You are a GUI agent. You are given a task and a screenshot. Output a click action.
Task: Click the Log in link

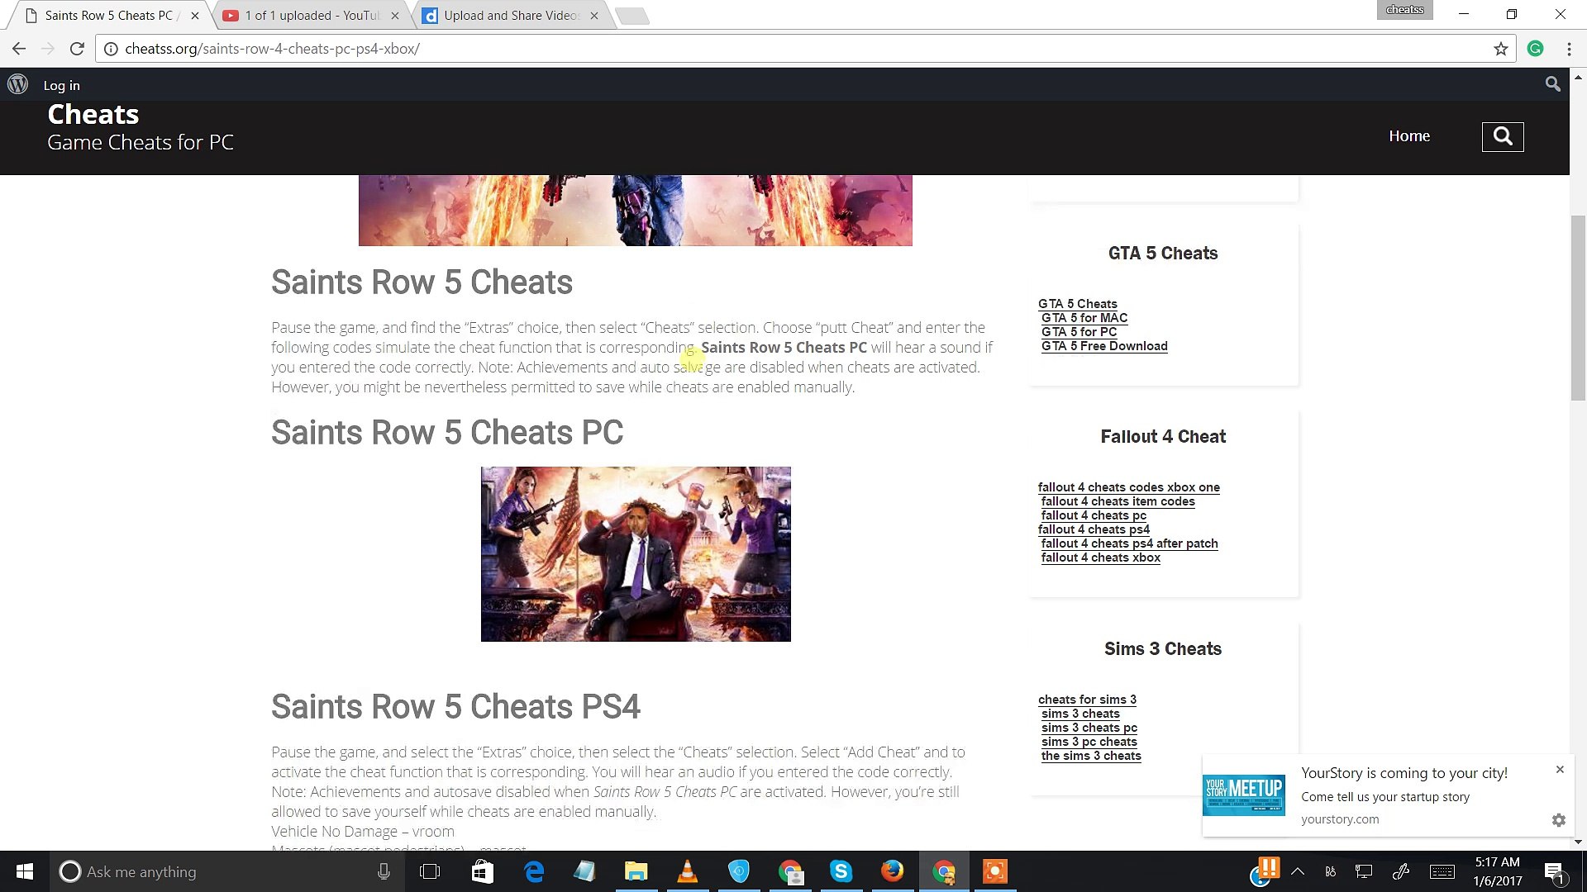[61, 85]
